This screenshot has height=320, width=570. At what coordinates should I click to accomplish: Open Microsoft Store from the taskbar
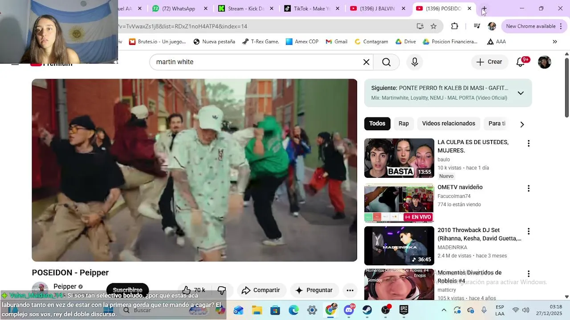[275, 310]
